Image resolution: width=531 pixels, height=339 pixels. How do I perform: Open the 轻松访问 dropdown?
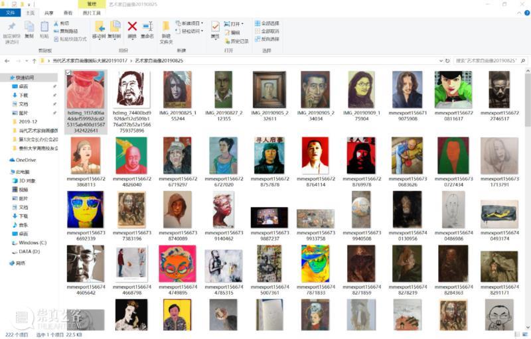[x=189, y=31]
